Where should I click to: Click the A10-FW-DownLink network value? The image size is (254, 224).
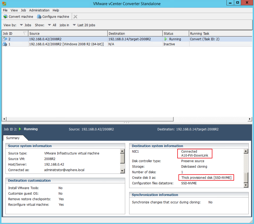195,155
